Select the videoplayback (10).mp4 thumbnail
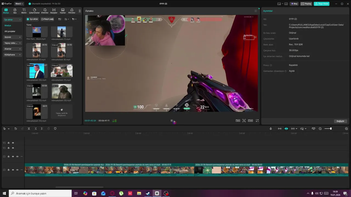Screen dimensions: 351x197 point(37,71)
